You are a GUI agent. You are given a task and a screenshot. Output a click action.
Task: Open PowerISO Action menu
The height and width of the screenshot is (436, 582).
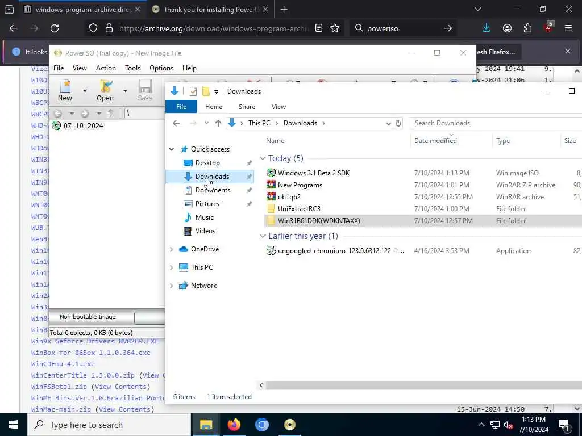106,68
